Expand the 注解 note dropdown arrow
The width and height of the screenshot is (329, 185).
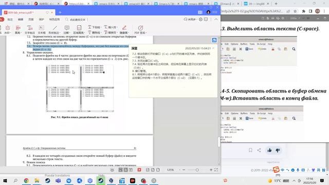70,33
